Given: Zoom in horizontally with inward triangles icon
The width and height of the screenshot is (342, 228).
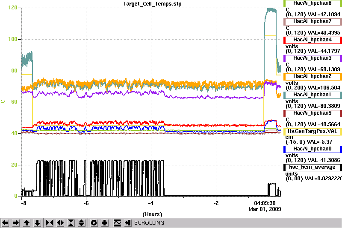Looking at the screenshot, I should tap(50, 223).
